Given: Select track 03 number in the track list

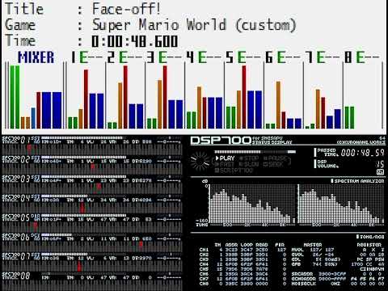Looking at the screenshot, I should [x=25, y=179].
